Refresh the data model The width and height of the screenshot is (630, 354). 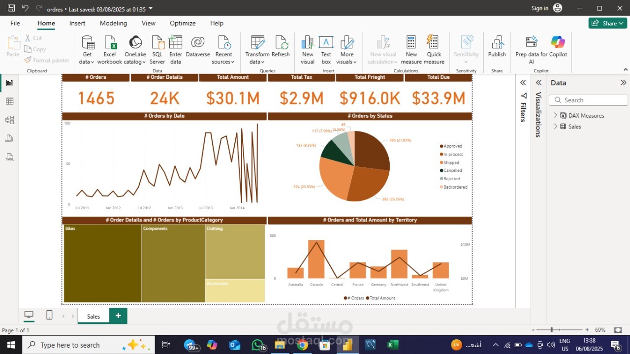pos(281,47)
